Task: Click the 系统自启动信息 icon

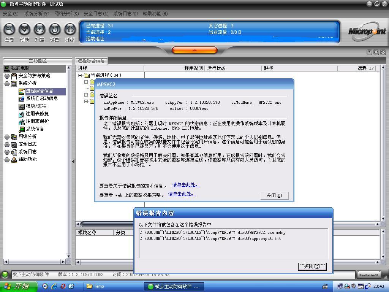Action: 22,99
